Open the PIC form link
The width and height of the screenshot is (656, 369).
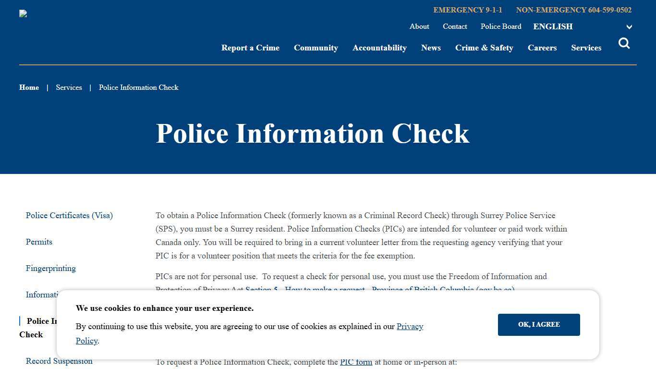coord(356,362)
